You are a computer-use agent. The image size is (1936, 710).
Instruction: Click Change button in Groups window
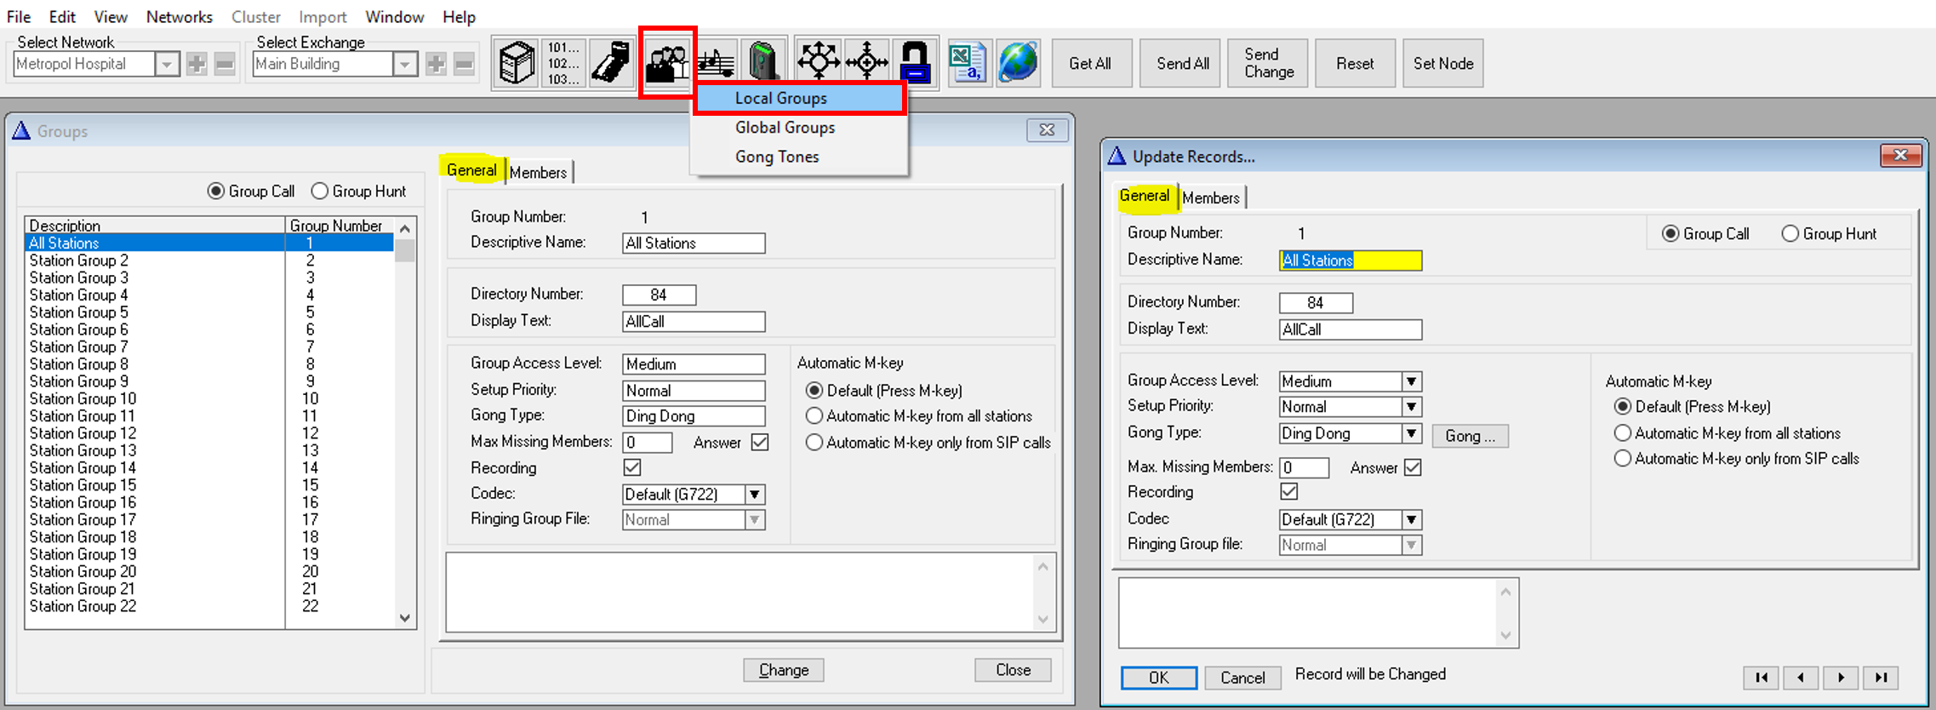tap(784, 670)
